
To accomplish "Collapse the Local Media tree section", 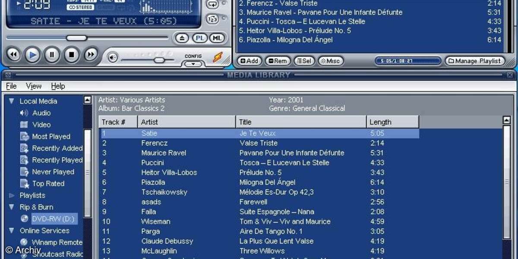I will click(x=11, y=101).
